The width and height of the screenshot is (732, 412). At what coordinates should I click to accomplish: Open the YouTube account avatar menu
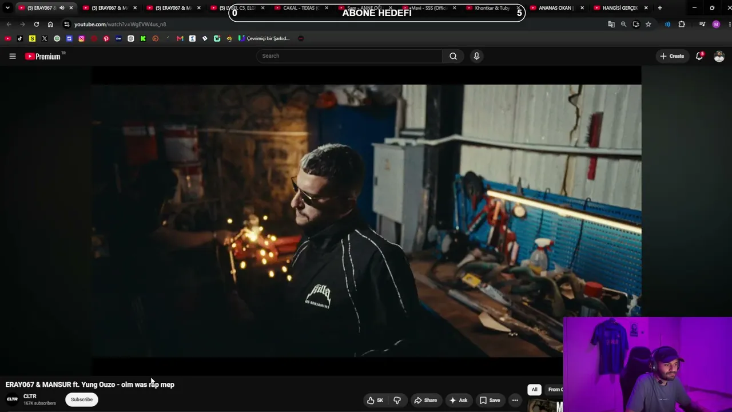(719, 56)
